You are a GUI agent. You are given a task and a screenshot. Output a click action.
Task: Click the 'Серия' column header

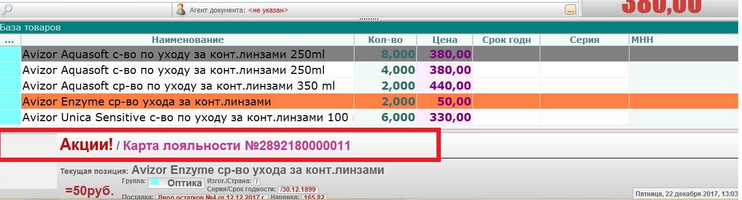pyautogui.click(x=584, y=40)
